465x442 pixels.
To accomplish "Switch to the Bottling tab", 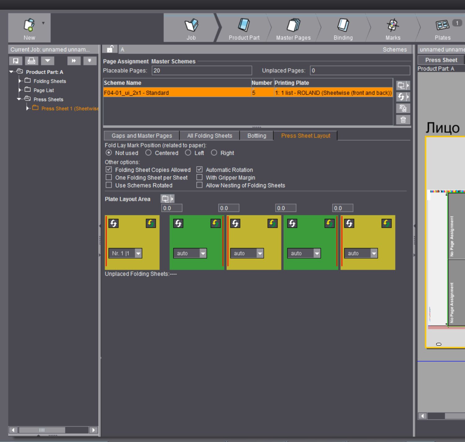I will tap(256, 136).
